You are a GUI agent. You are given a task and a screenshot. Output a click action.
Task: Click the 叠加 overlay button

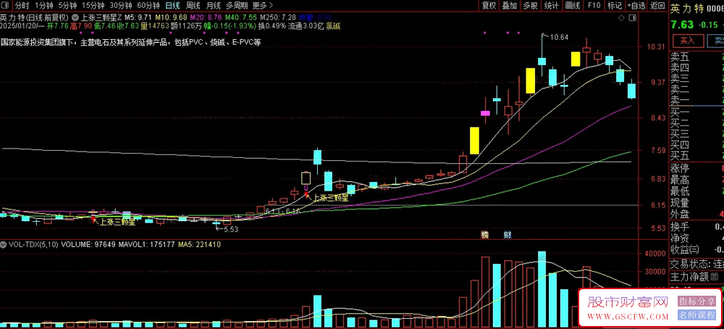510,6
